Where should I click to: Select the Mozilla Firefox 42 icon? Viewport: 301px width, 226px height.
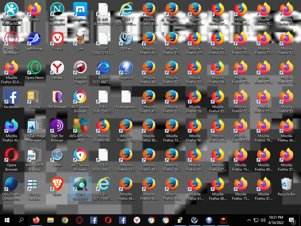(x=126, y=131)
